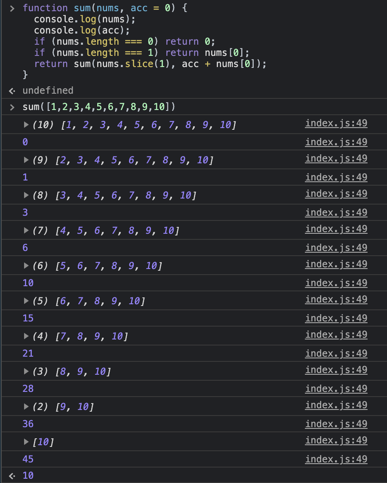Open index.js:49 link on the (10) array row
The width and height of the screenshot is (387, 483).
[x=336, y=123]
